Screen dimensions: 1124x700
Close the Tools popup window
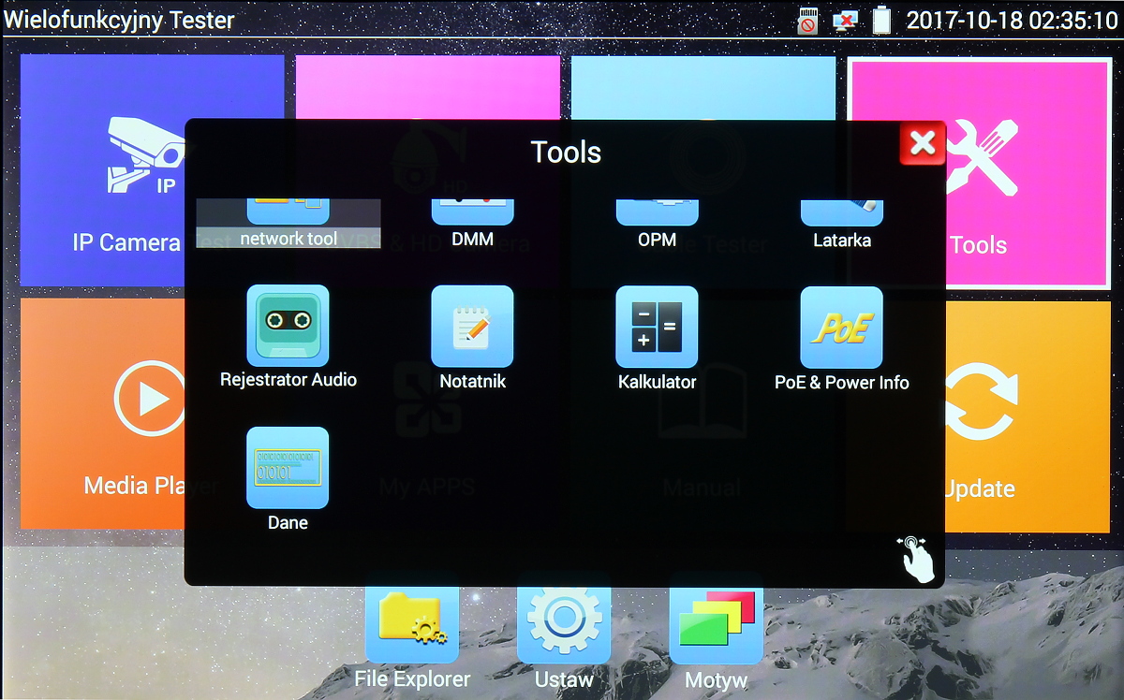click(923, 143)
